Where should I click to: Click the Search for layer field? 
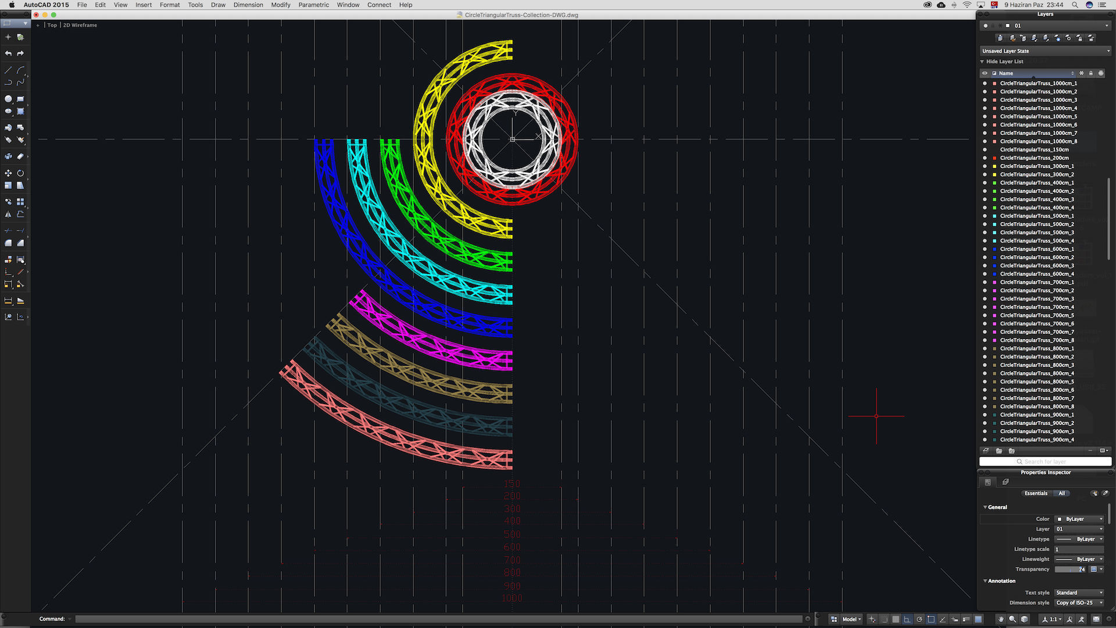click(1045, 462)
